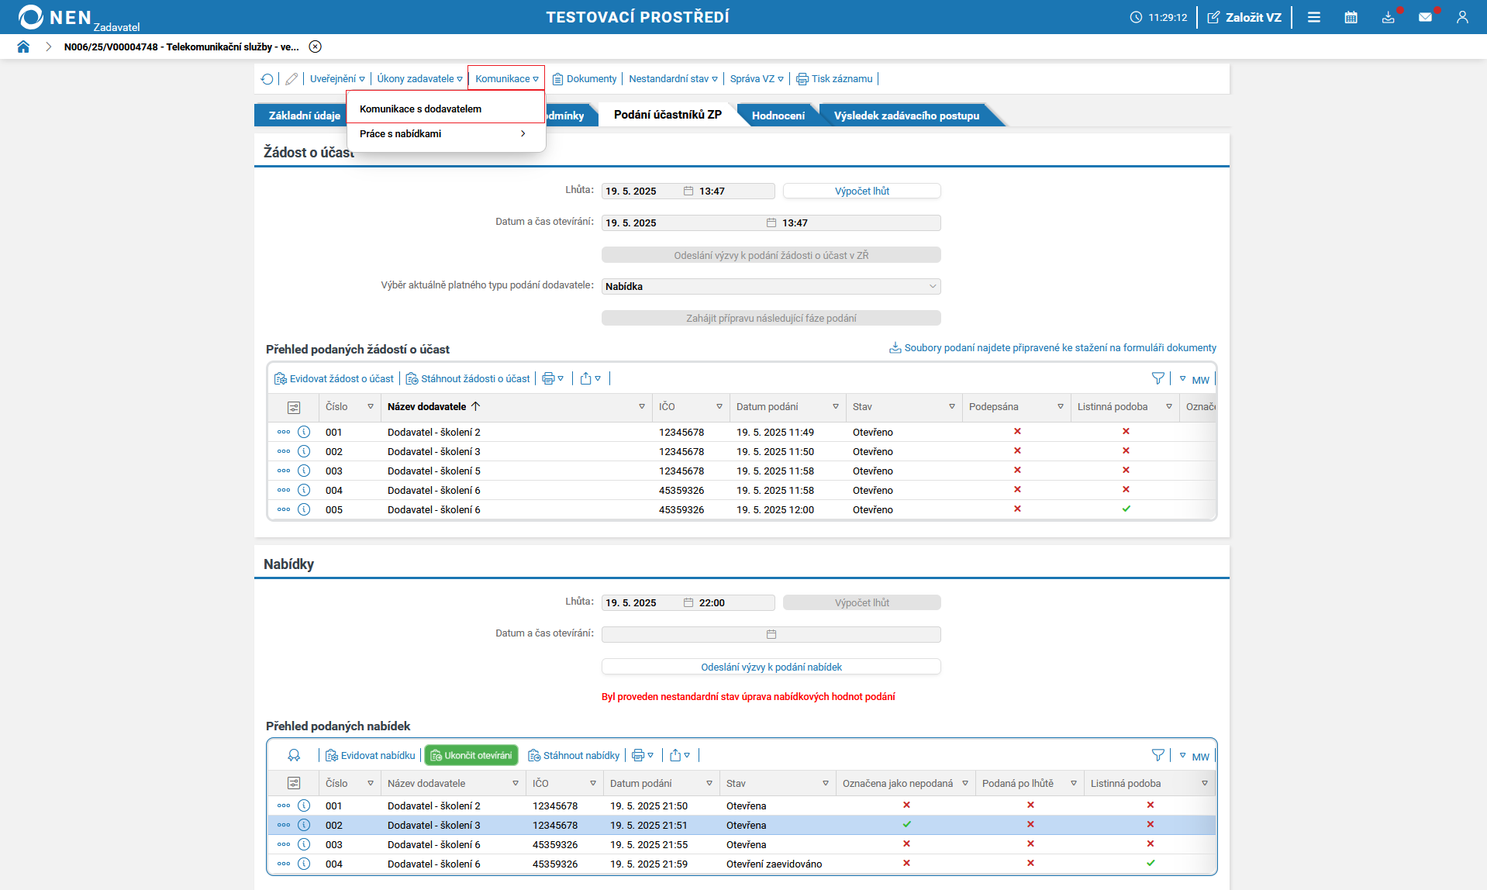Click the Ukončit otevírání green button

(x=471, y=755)
